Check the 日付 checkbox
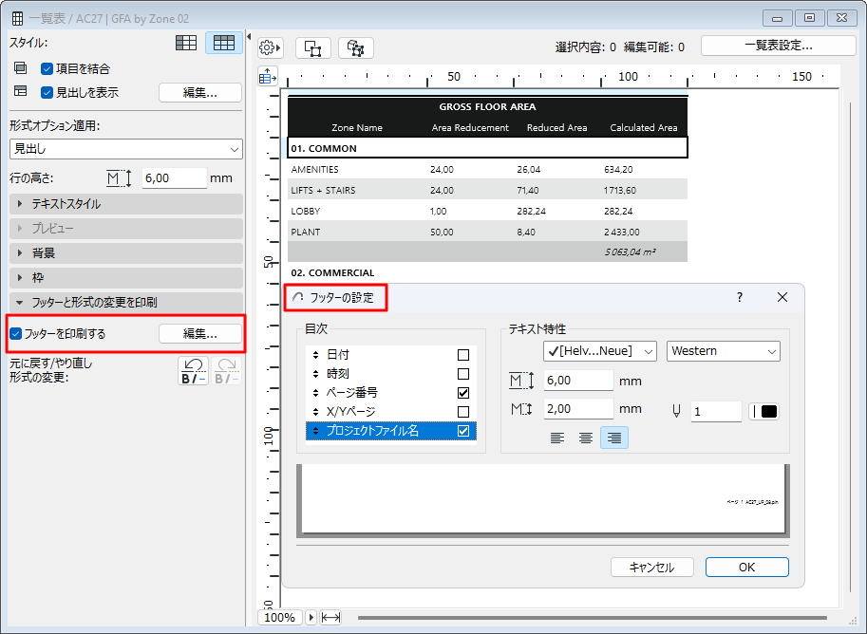This screenshot has height=634, width=867. (x=463, y=355)
